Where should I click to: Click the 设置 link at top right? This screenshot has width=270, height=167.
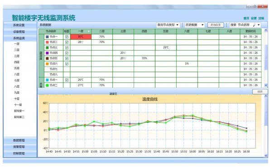point(254,18)
